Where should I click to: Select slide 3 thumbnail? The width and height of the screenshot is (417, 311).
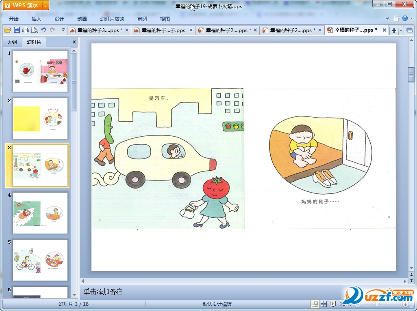40,165
